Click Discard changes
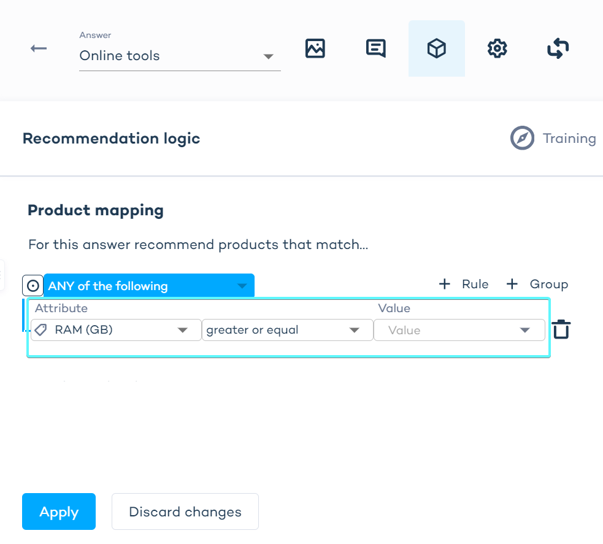The width and height of the screenshot is (603, 544). point(185,511)
